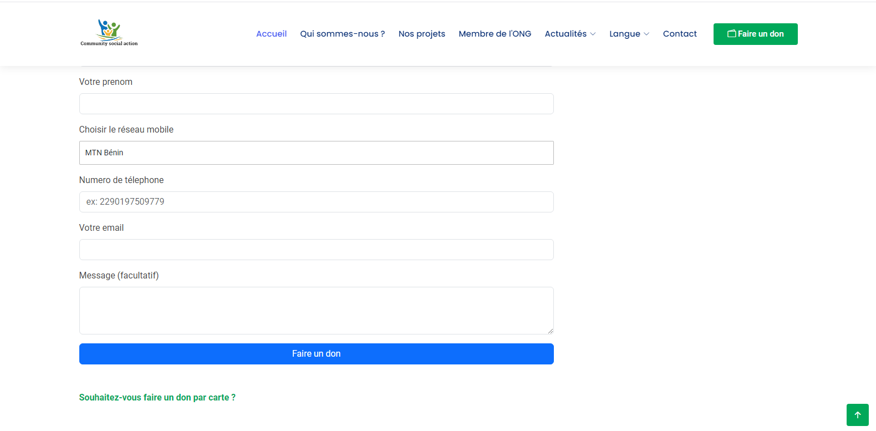Open the Membre de l'ONG page

pos(495,34)
